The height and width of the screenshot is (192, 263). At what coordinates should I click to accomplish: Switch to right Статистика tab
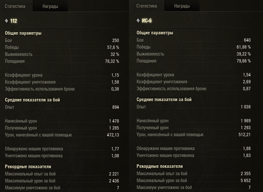point(147,6)
